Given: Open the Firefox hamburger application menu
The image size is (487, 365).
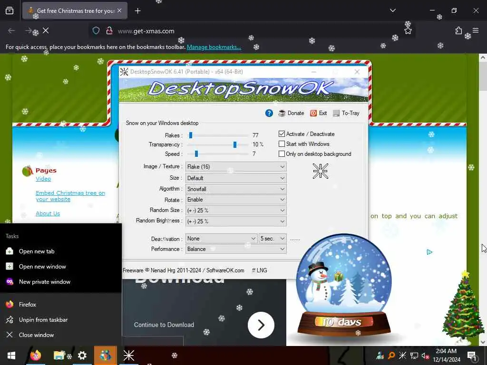Looking at the screenshot, I should pyautogui.click(x=476, y=30).
